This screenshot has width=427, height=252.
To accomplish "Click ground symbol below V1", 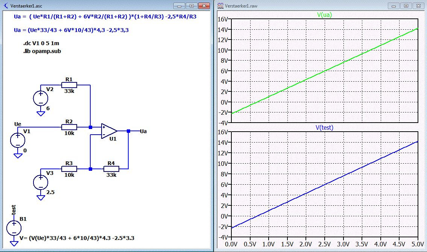I will pyautogui.click(x=18, y=156).
